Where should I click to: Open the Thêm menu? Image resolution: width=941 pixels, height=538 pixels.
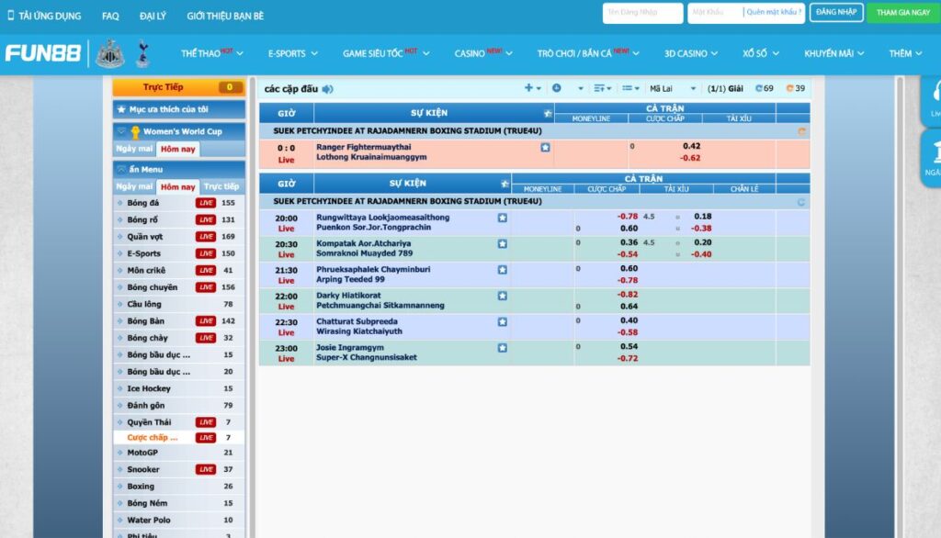[905, 53]
